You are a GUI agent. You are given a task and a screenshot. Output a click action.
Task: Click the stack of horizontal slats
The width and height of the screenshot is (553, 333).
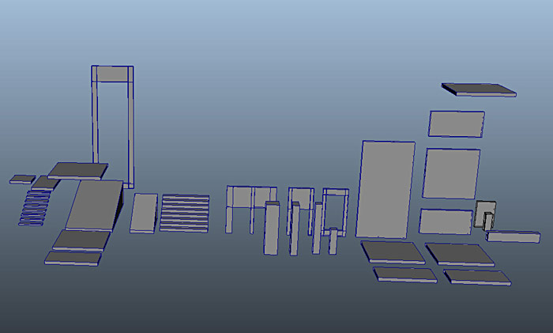tap(185, 214)
